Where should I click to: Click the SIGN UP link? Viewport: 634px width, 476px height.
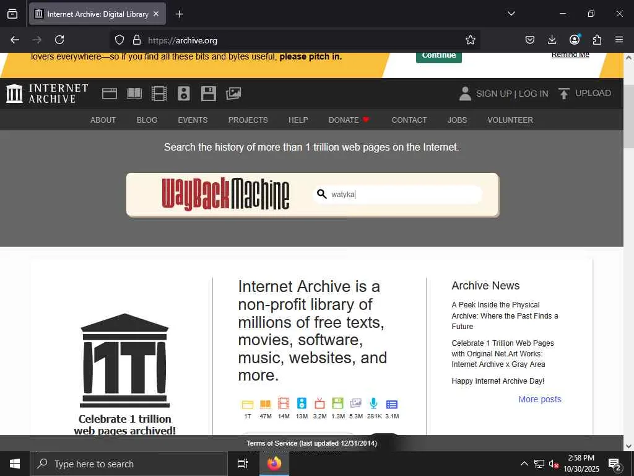pos(494,94)
